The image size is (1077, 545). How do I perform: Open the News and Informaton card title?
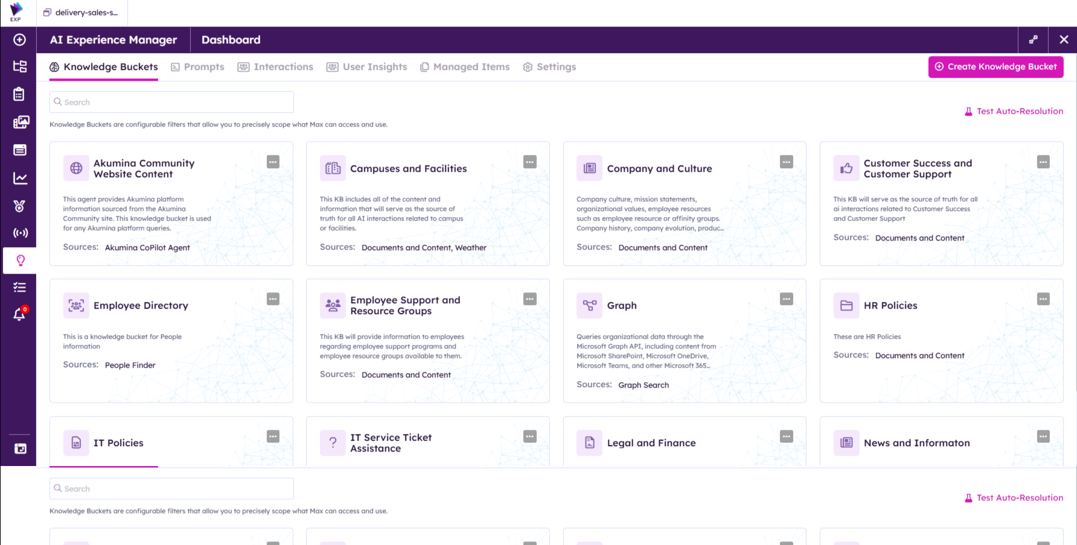[916, 443]
